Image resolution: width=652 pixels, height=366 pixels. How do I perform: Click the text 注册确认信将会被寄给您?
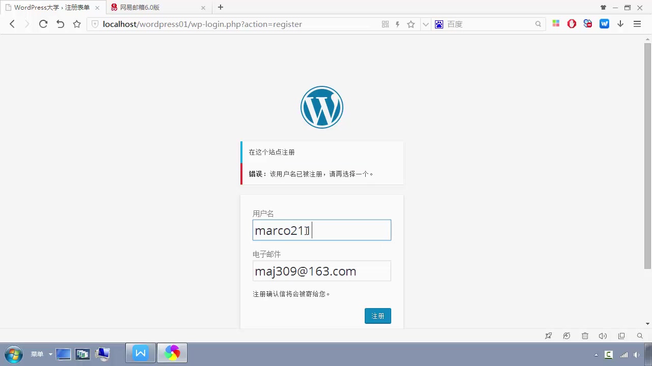pyautogui.click(x=291, y=294)
